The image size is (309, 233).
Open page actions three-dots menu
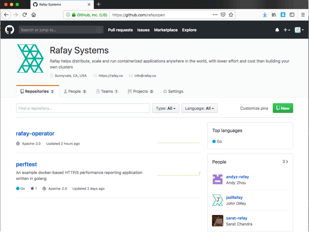[x=215, y=15]
